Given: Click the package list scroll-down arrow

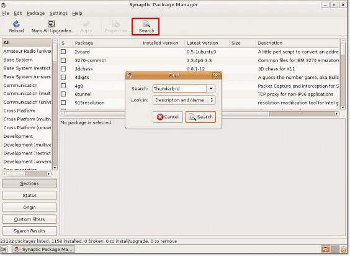Looking at the screenshot, I should click(x=343, y=107).
